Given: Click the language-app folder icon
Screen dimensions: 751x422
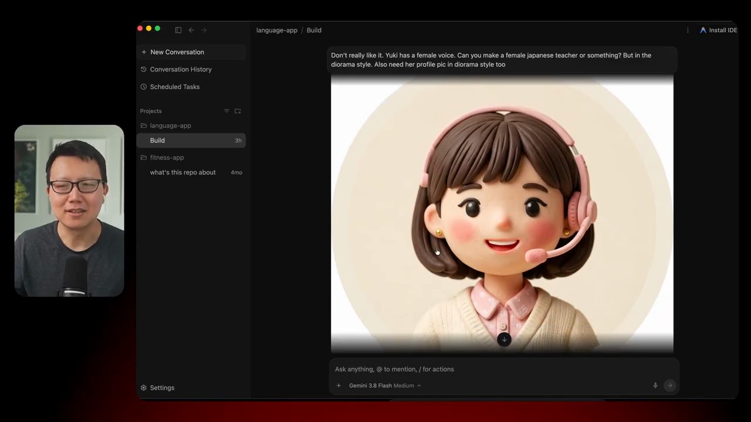Looking at the screenshot, I should tap(144, 125).
